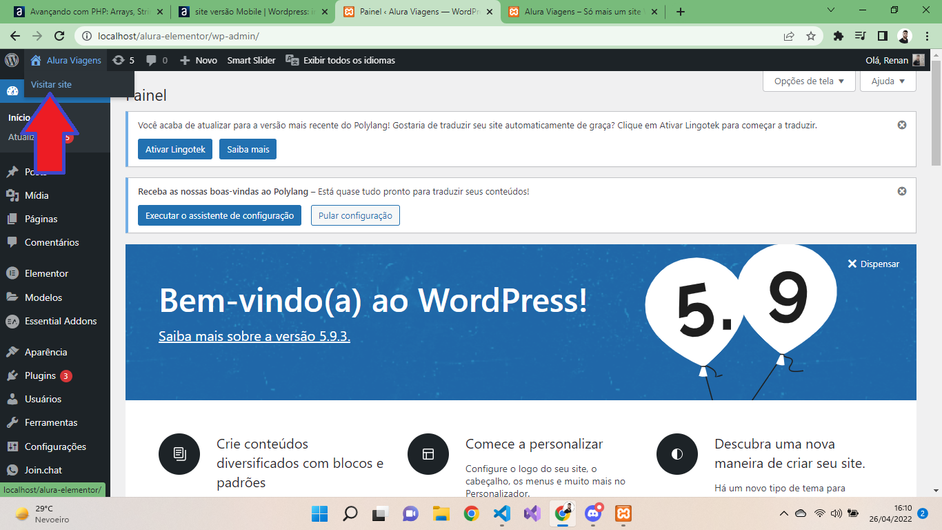Click the Configurações sidebar icon
Image resolution: width=942 pixels, height=530 pixels.
pyautogui.click(x=12, y=446)
